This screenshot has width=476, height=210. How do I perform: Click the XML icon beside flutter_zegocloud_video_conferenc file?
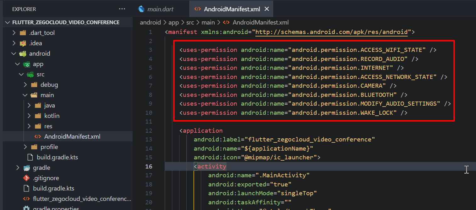(26, 199)
